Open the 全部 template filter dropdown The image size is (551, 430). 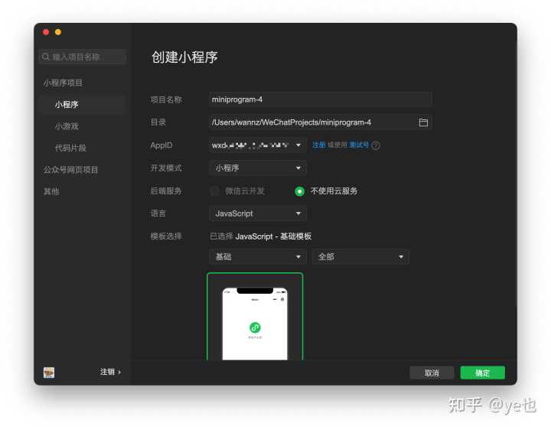pos(360,257)
